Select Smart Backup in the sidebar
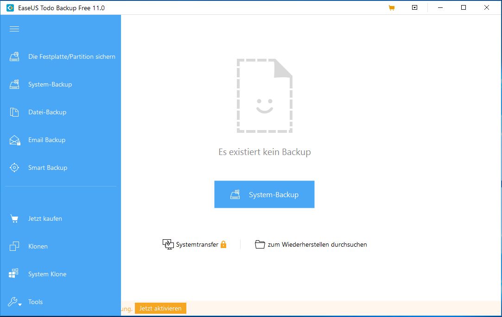 tap(48, 168)
